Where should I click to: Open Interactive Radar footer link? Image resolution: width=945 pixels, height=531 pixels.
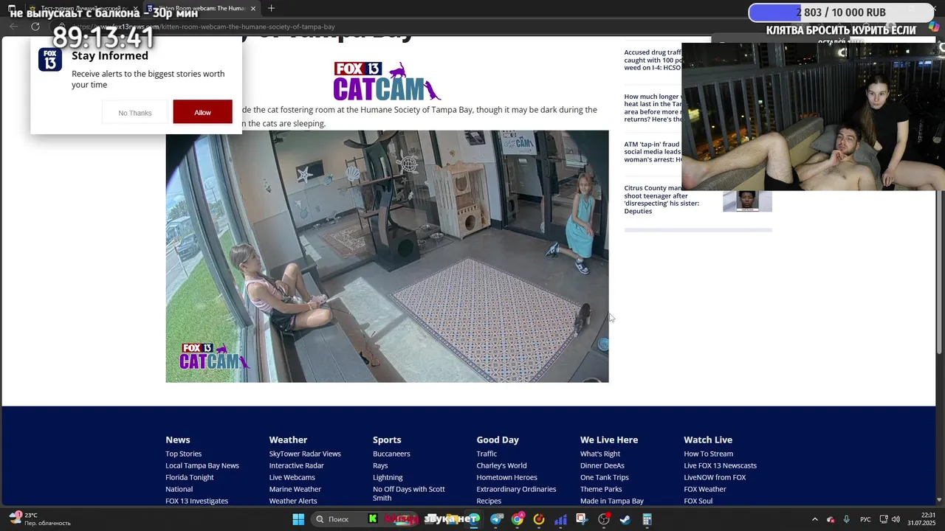tap(296, 465)
